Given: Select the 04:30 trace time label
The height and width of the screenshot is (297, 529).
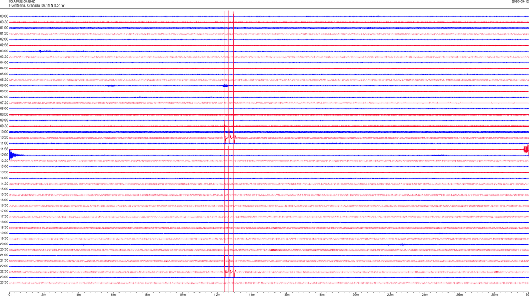Looking at the screenshot, I should tap(4, 68).
